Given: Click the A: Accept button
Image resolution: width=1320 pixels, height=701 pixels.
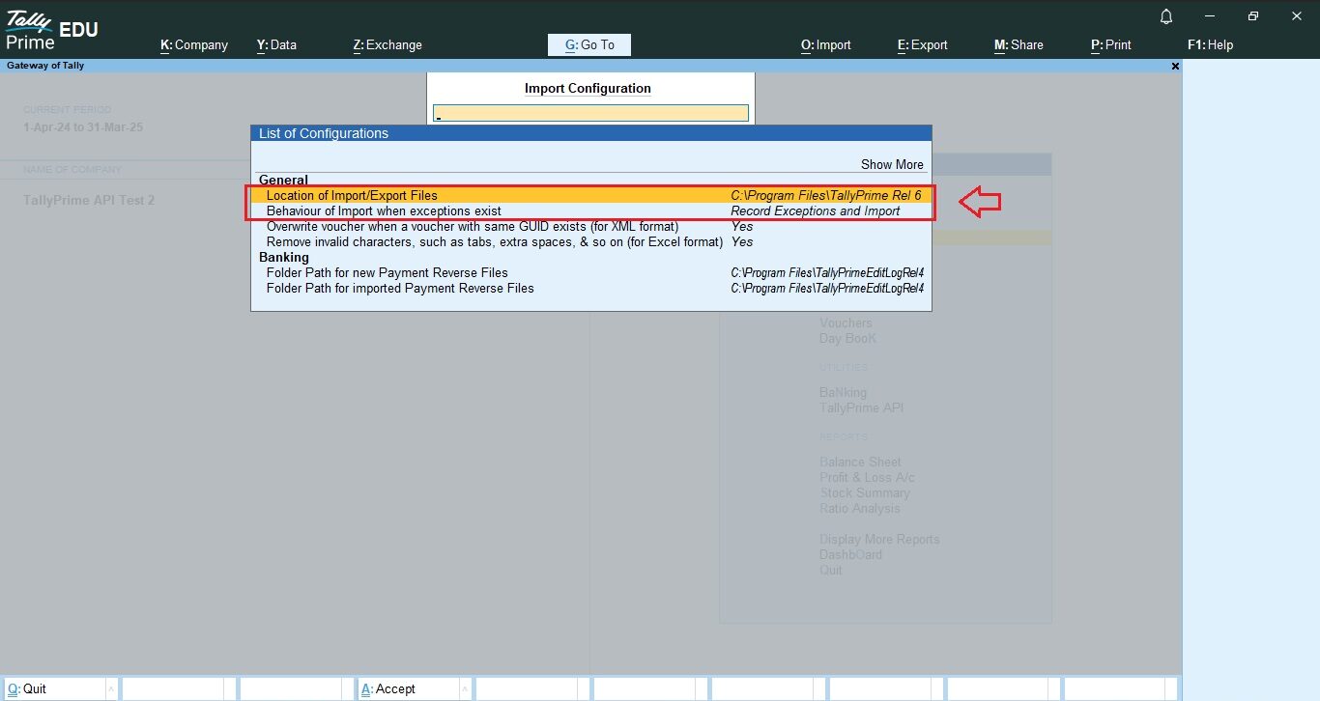Looking at the screenshot, I should click(407, 688).
